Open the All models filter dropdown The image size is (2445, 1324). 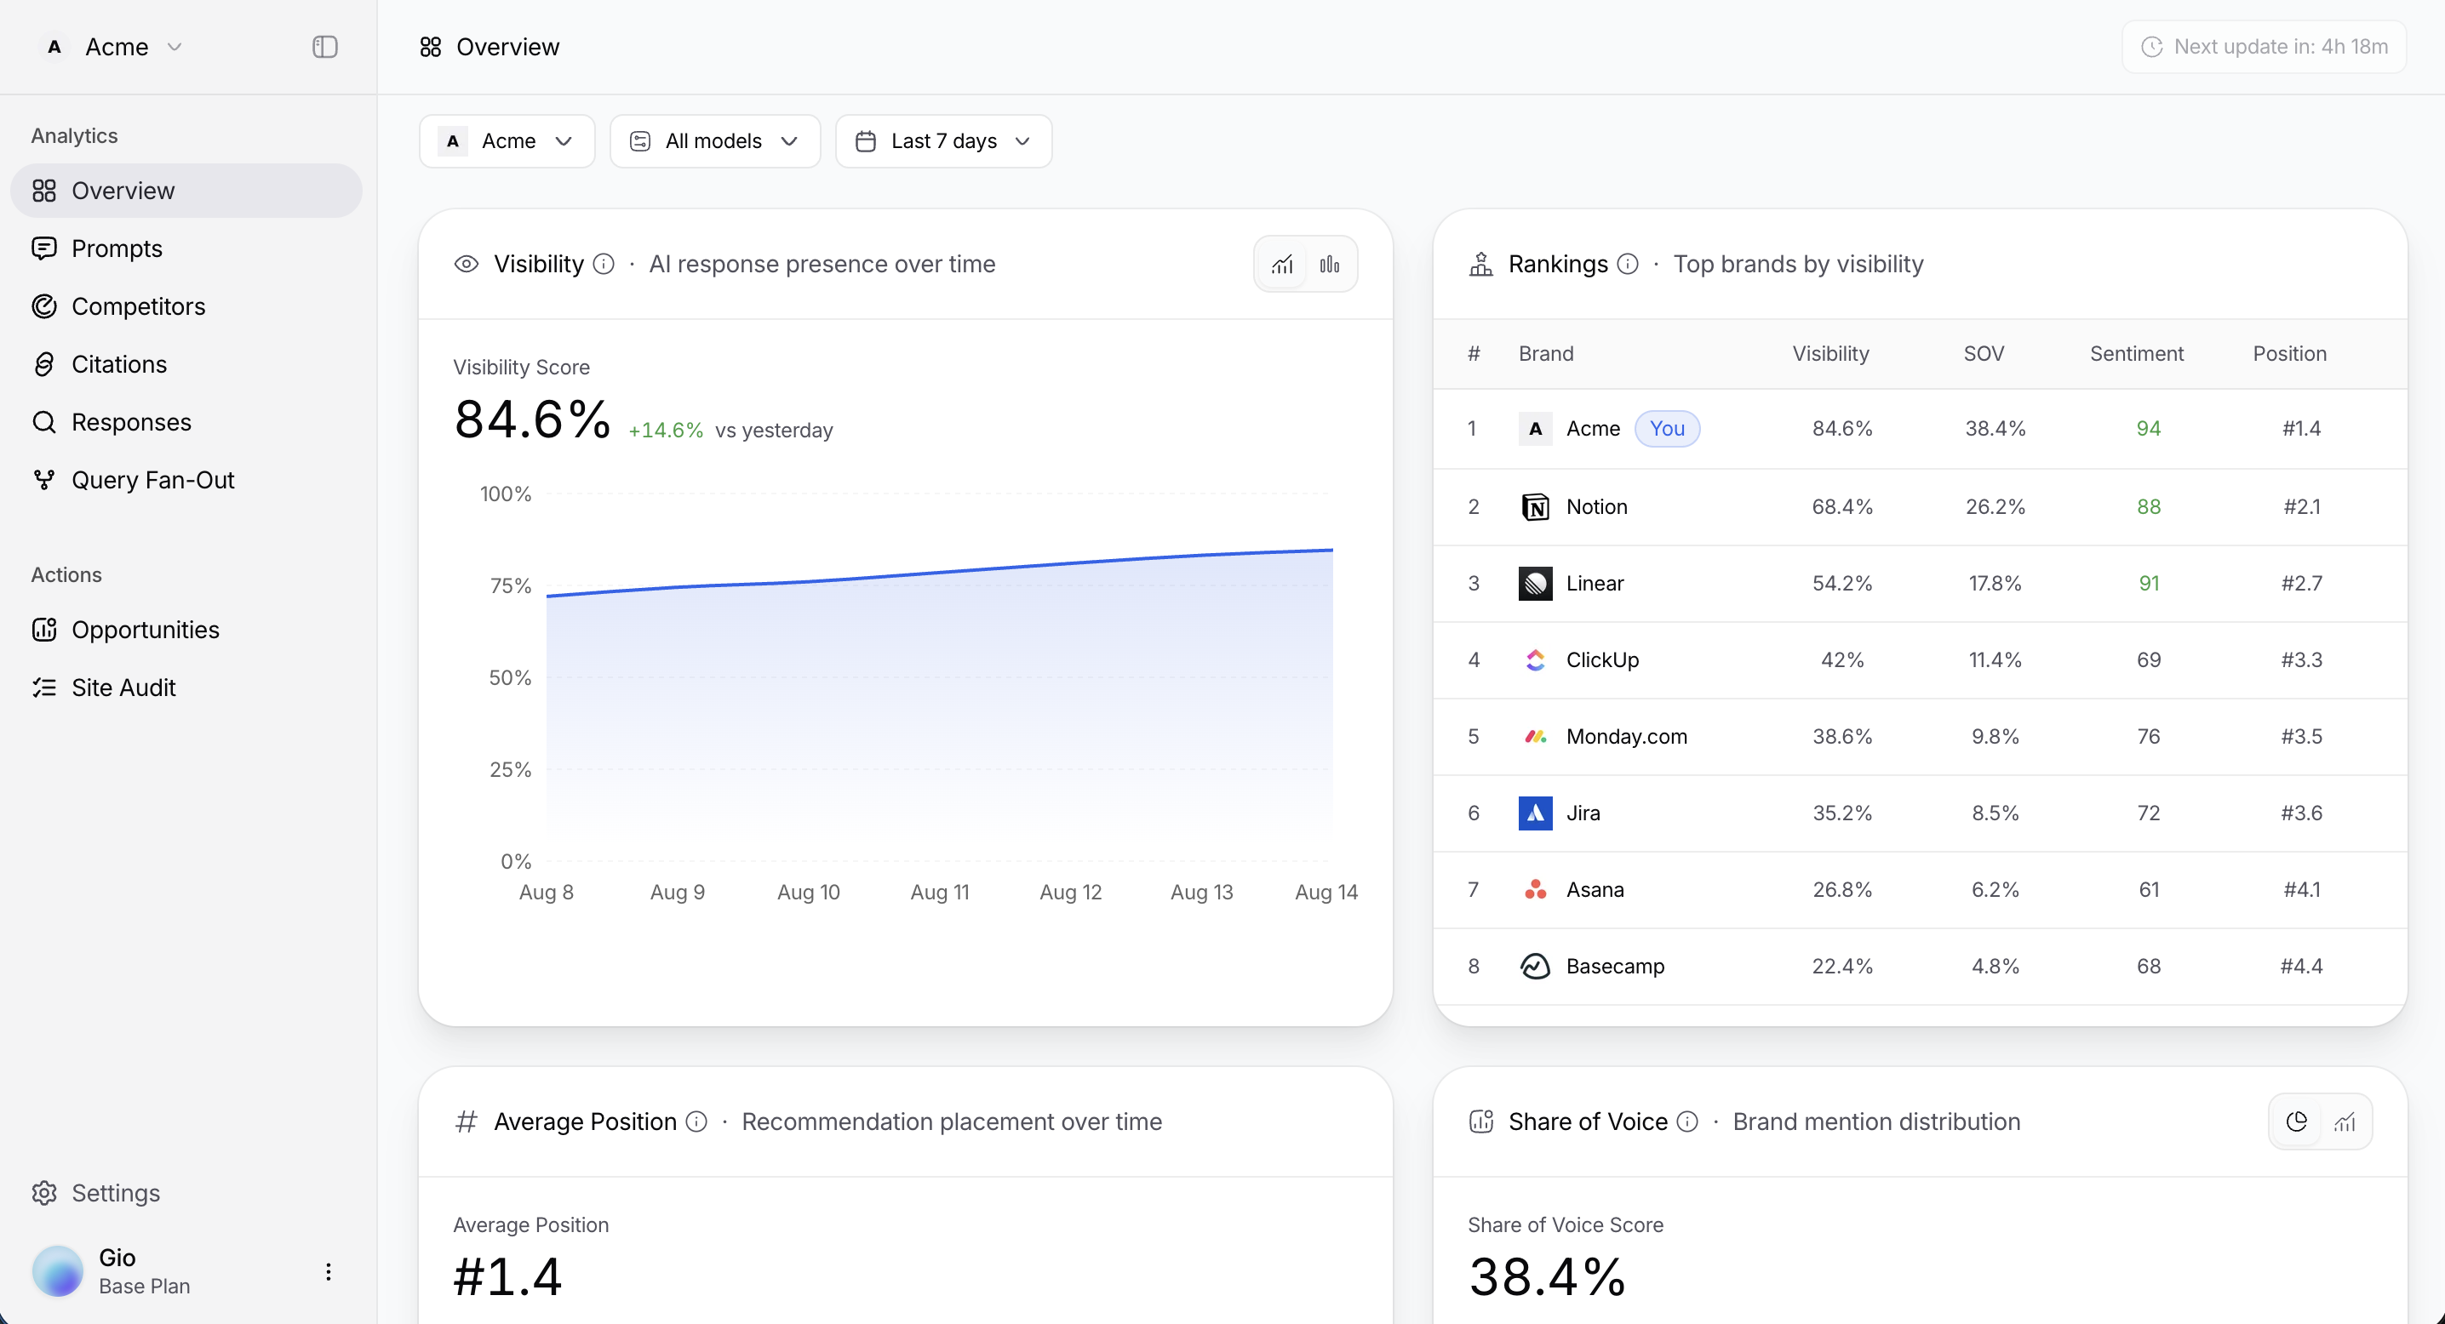click(715, 141)
